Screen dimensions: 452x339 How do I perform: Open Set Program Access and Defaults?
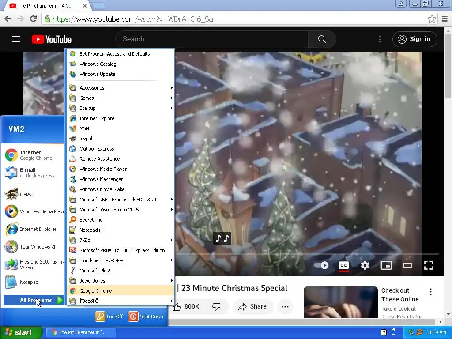(121, 54)
